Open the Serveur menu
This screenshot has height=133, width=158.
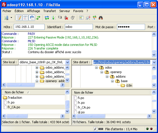coord(65,11)
